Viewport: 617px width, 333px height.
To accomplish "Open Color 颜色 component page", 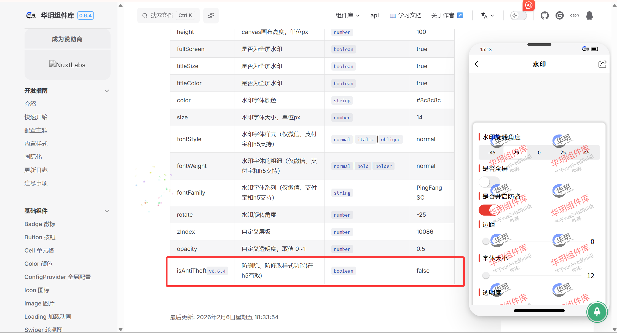I will click(38, 264).
